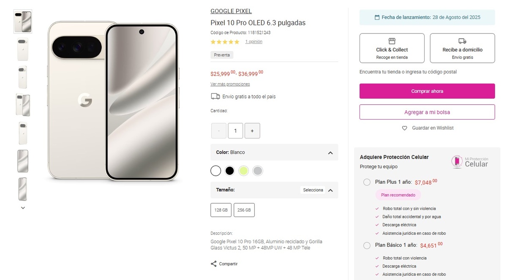
Task: Decrease quantity with minus button
Action: point(219,131)
